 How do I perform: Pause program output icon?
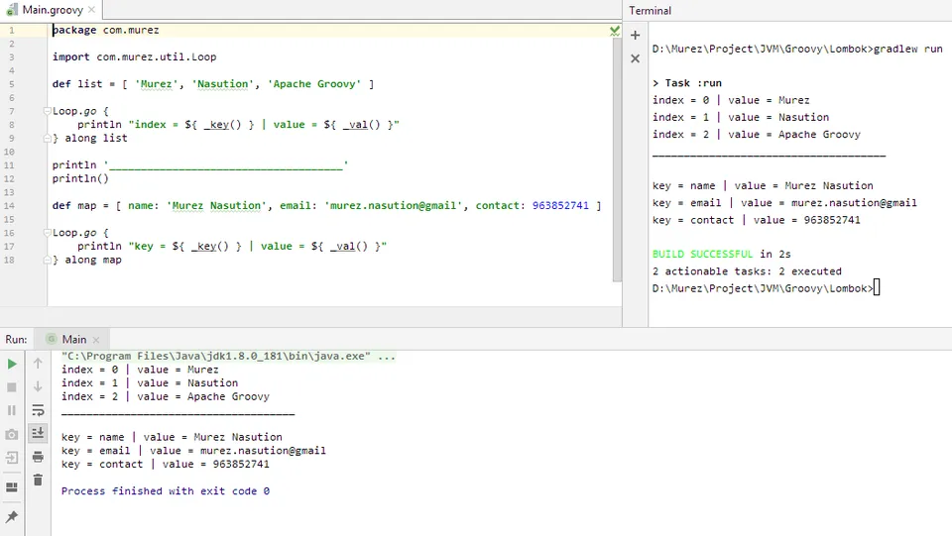point(12,410)
